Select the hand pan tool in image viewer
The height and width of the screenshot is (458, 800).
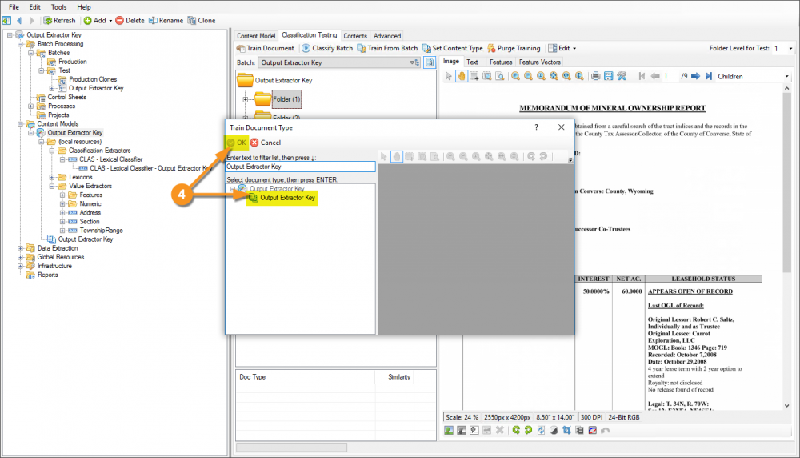click(x=462, y=76)
